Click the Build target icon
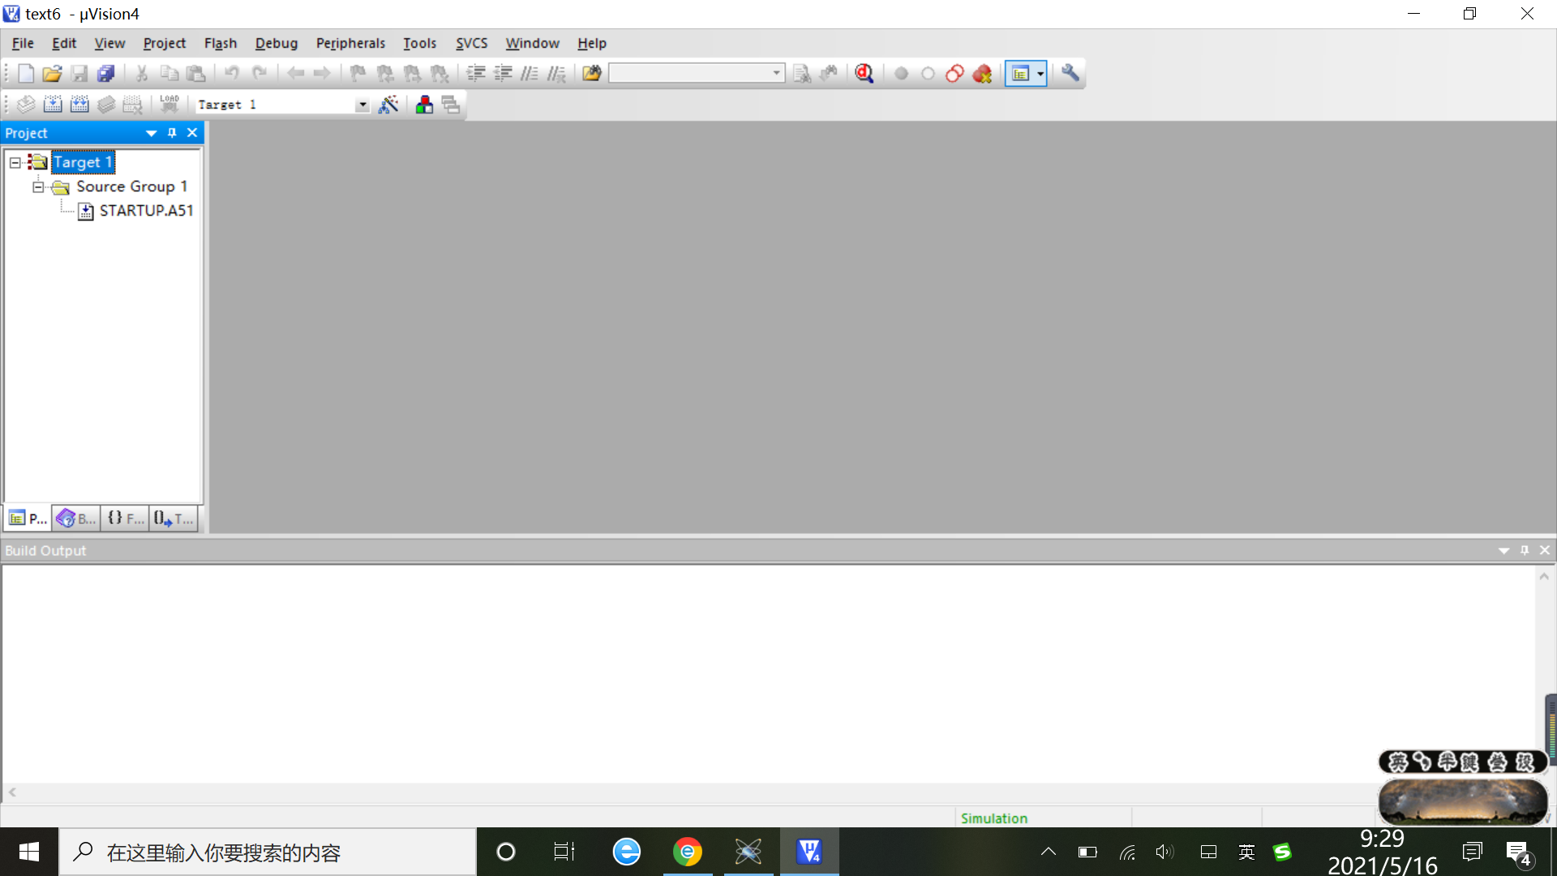The width and height of the screenshot is (1557, 876). tap(53, 105)
